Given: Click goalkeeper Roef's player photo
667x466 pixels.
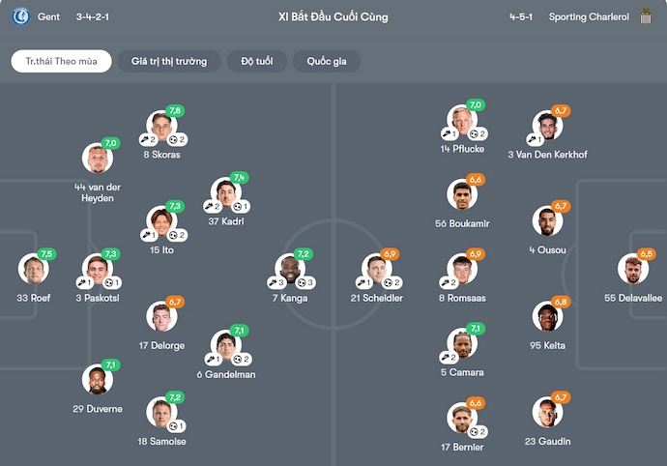Looking at the screenshot, I should [33, 269].
